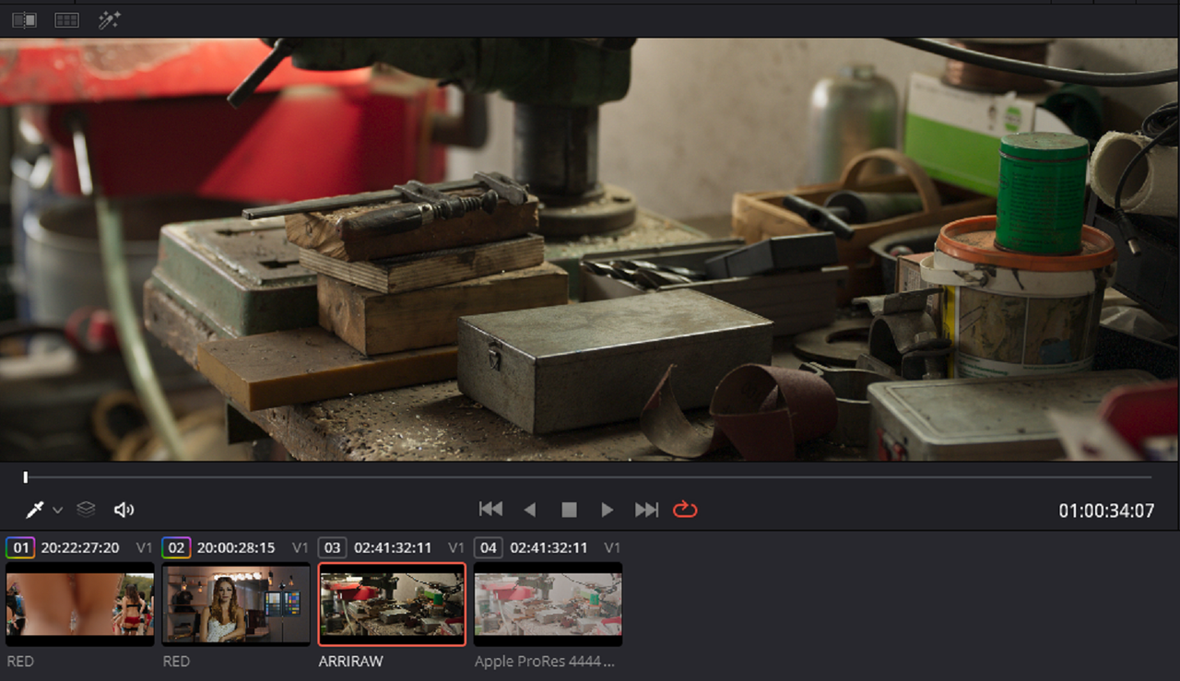Click the V1 track label of clip 03
The width and height of the screenshot is (1180, 681).
[x=456, y=547]
